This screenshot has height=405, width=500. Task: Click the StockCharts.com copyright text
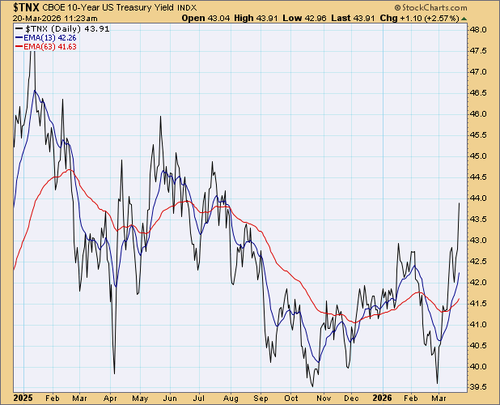430,7
